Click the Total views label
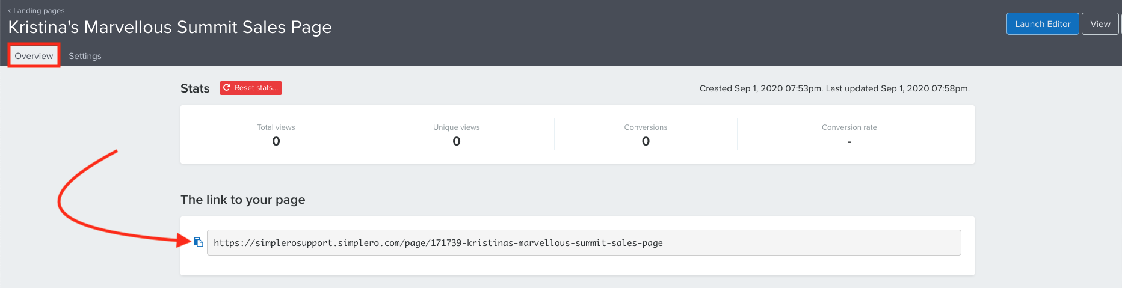This screenshot has width=1122, height=288. tap(276, 127)
